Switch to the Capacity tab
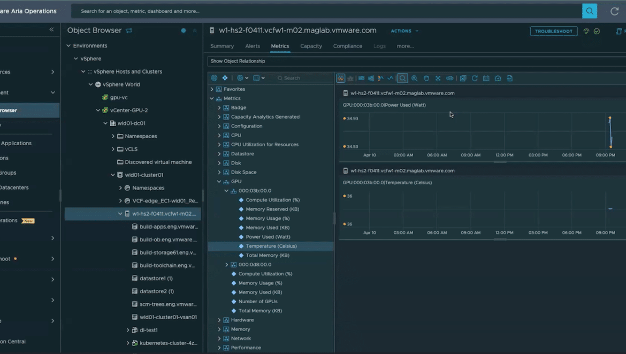Screen dimensions: 626x354 tap(311, 46)
